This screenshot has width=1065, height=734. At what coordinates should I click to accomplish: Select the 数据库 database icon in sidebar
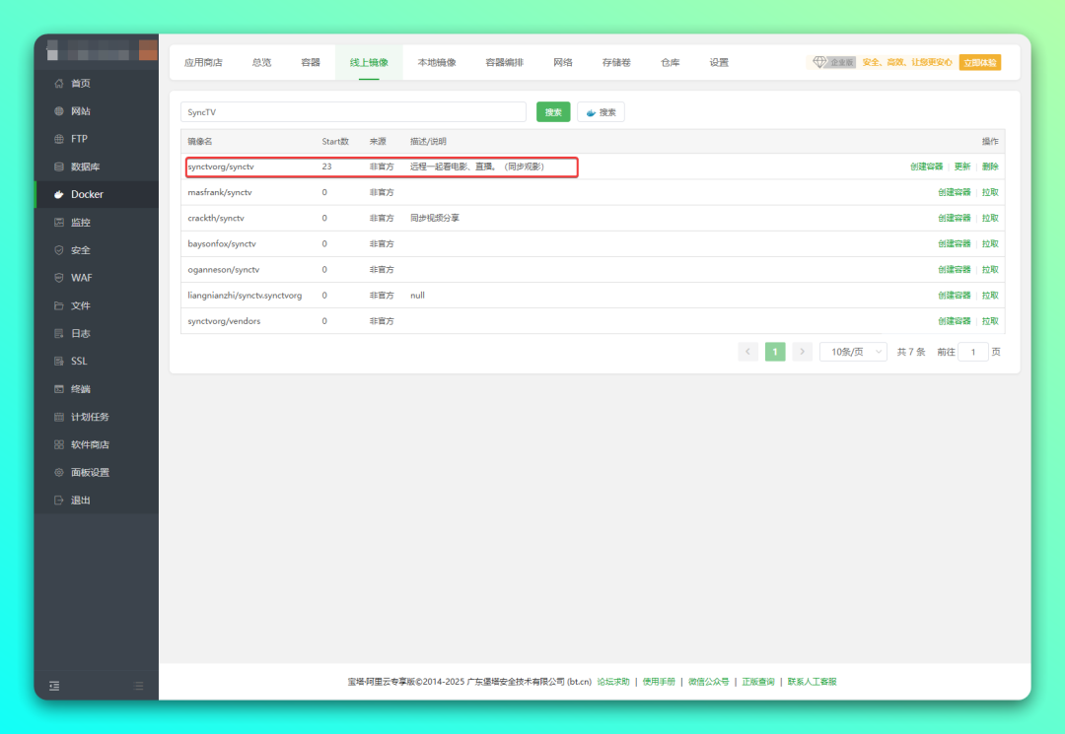59,167
